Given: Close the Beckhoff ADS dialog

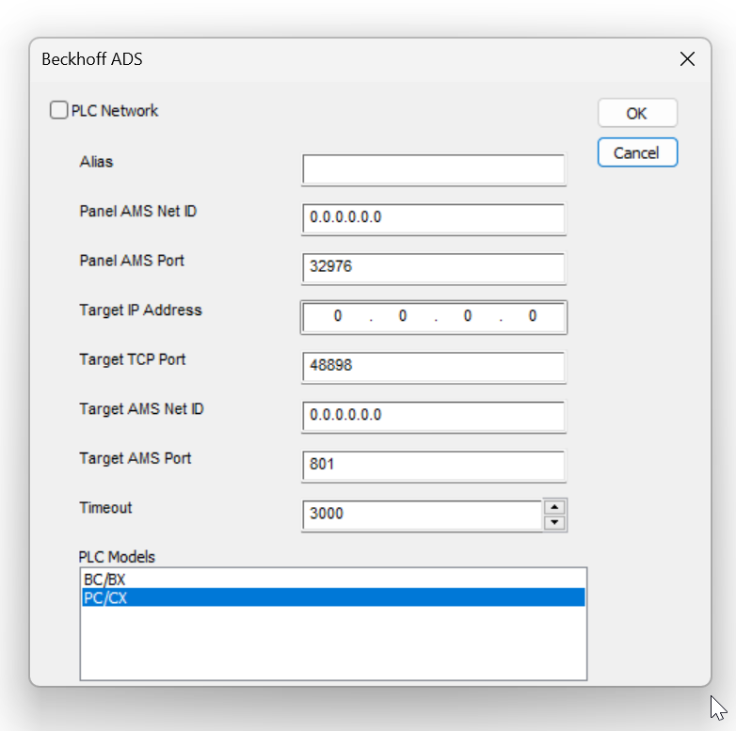Looking at the screenshot, I should 687,59.
